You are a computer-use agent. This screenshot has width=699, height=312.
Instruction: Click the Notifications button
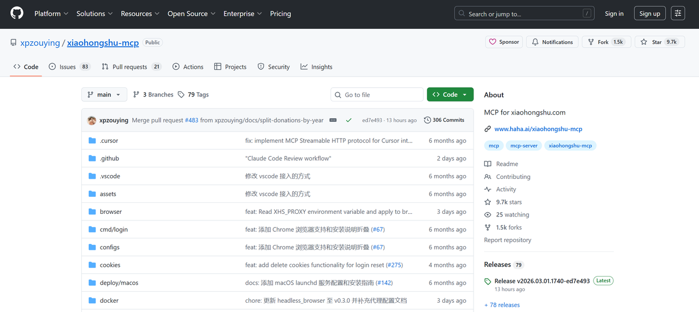click(x=552, y=42)
